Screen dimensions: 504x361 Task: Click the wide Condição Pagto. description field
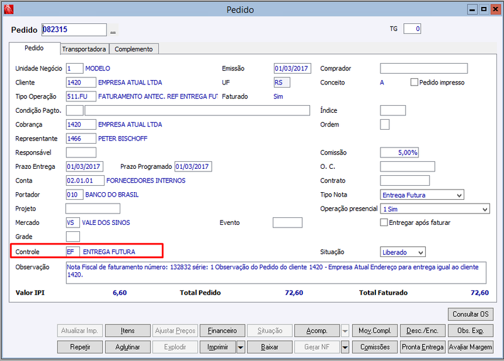coord(197,111)
